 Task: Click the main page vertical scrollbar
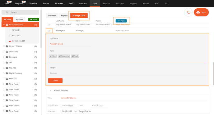tap(213, 74)
